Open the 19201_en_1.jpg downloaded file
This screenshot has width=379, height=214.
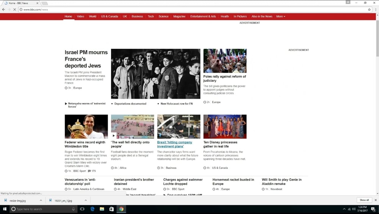[x=63, y=200]
